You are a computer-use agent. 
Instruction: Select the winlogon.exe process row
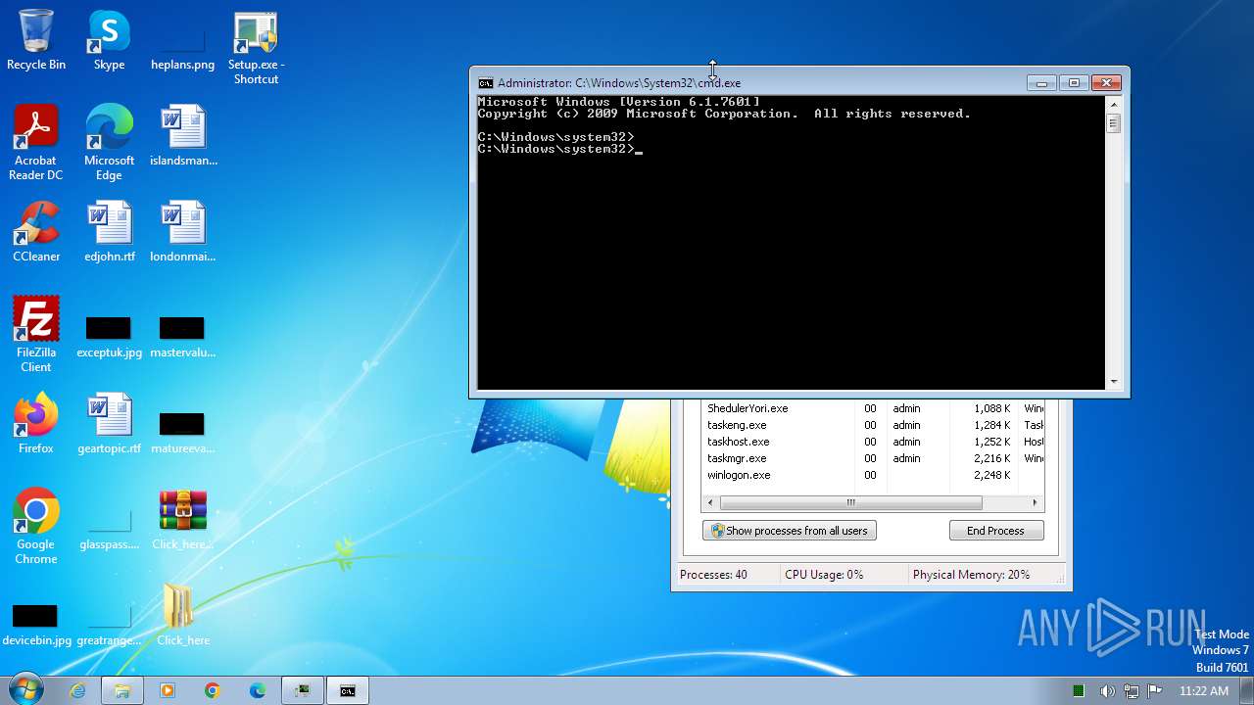tap(873, 475)
